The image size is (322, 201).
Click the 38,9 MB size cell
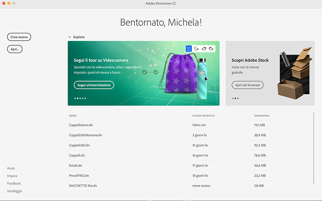260,135
